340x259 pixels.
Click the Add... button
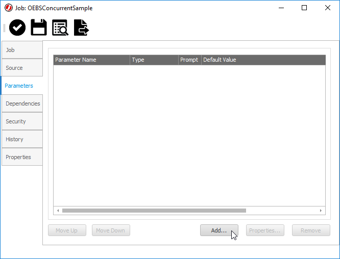coord(219,230)
